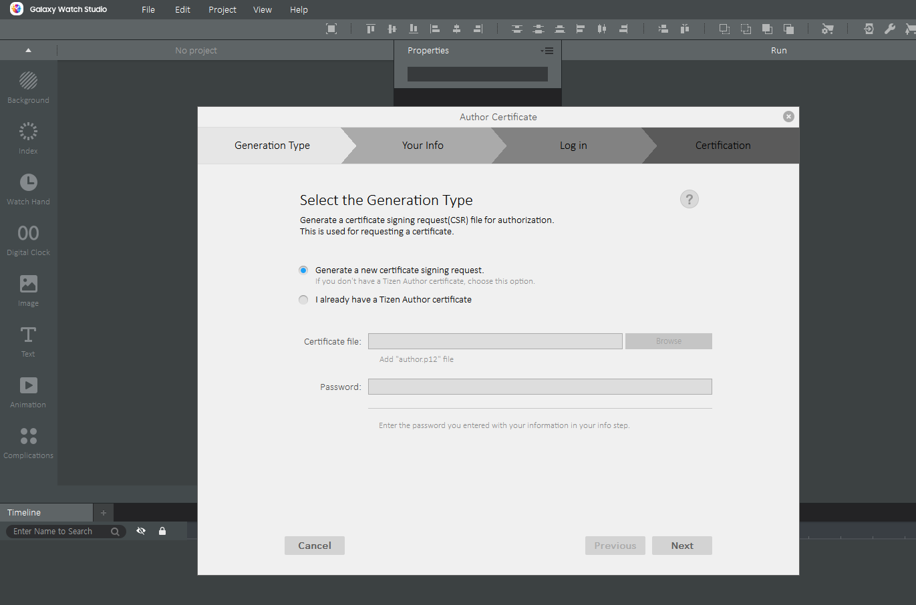Click the Galaxy Watch Studio logo
Screen dimensions: 916x605
(17, 9)
